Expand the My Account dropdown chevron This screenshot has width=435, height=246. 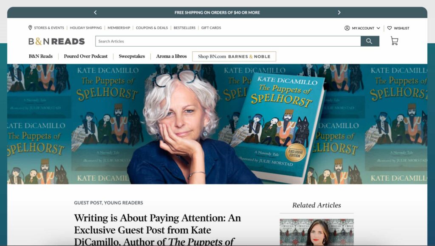pyautogui.click(x=378, y=28)
